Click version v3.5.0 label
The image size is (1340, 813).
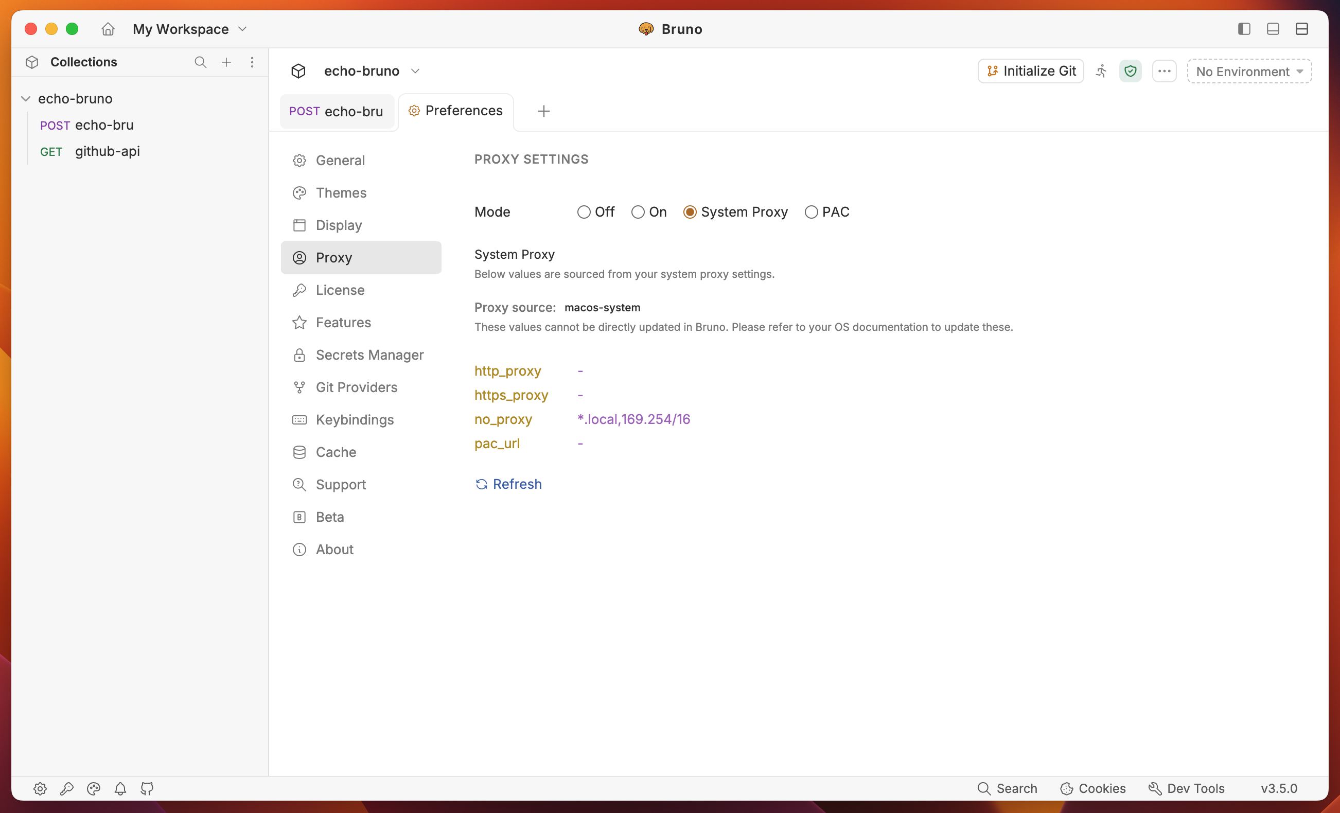tap(1279, 788)
